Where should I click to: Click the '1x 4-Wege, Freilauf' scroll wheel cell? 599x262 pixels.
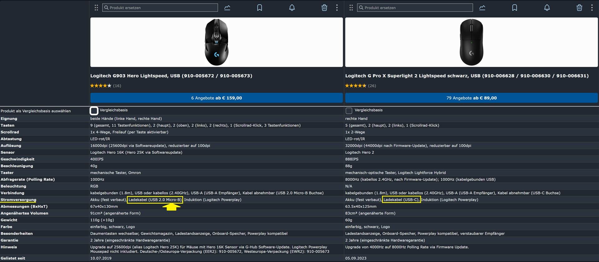[x=129, y=132]
